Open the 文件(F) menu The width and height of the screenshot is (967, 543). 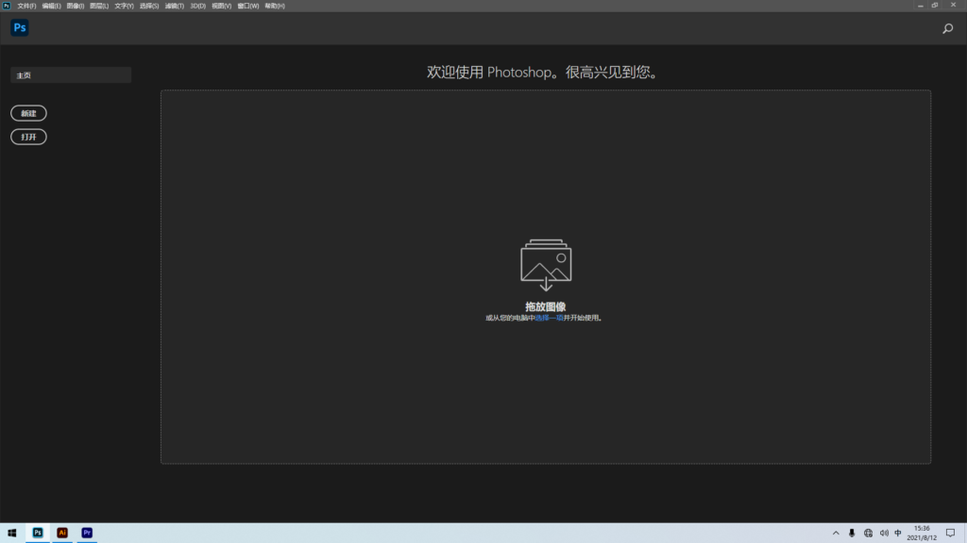pos(26,6)
